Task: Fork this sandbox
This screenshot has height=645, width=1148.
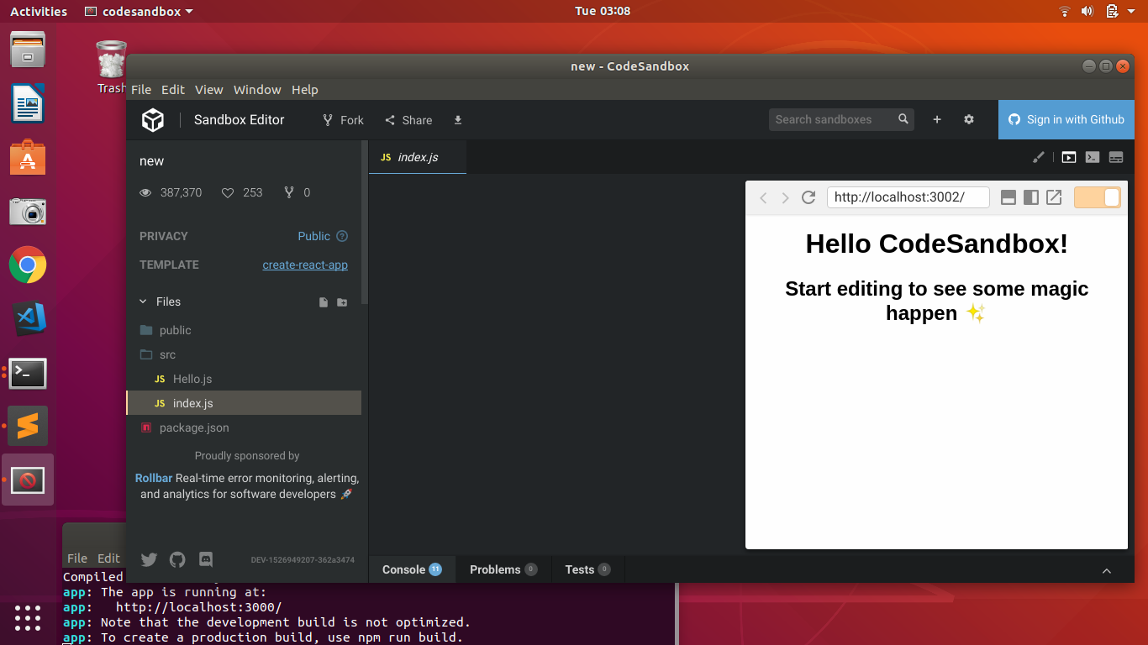Action: pyautogui.click(x=343, y=120)
